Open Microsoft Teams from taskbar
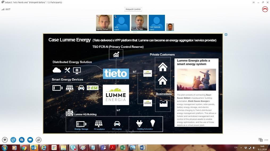 pos(103,148)
